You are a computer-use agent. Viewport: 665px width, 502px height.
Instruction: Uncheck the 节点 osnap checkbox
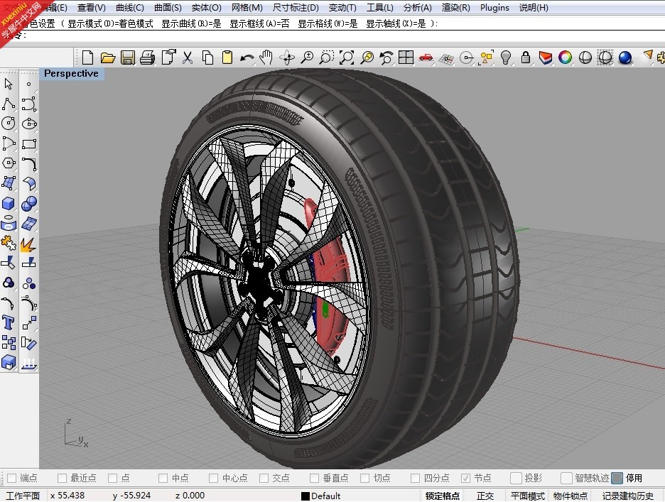click(x=465, y=479)
